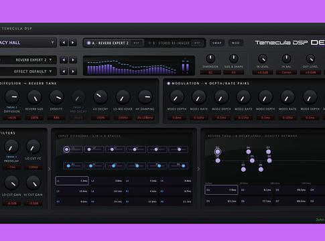The height and width of the screenshot is (241, 325).
Task: Toggle the MODULATION section enable LED
Action: (169, 84)
